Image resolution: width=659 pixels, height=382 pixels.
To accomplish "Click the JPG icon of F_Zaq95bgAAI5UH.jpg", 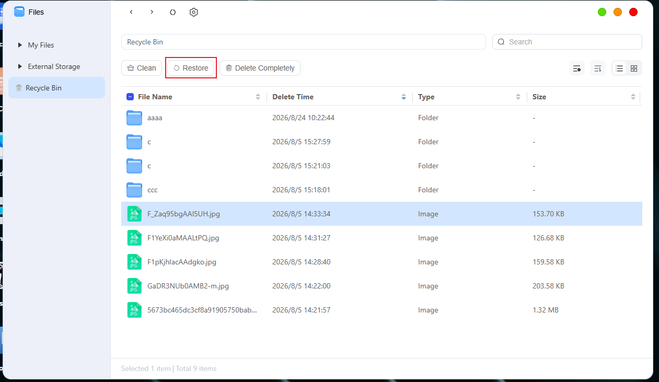I will click(x=134, y=214).
